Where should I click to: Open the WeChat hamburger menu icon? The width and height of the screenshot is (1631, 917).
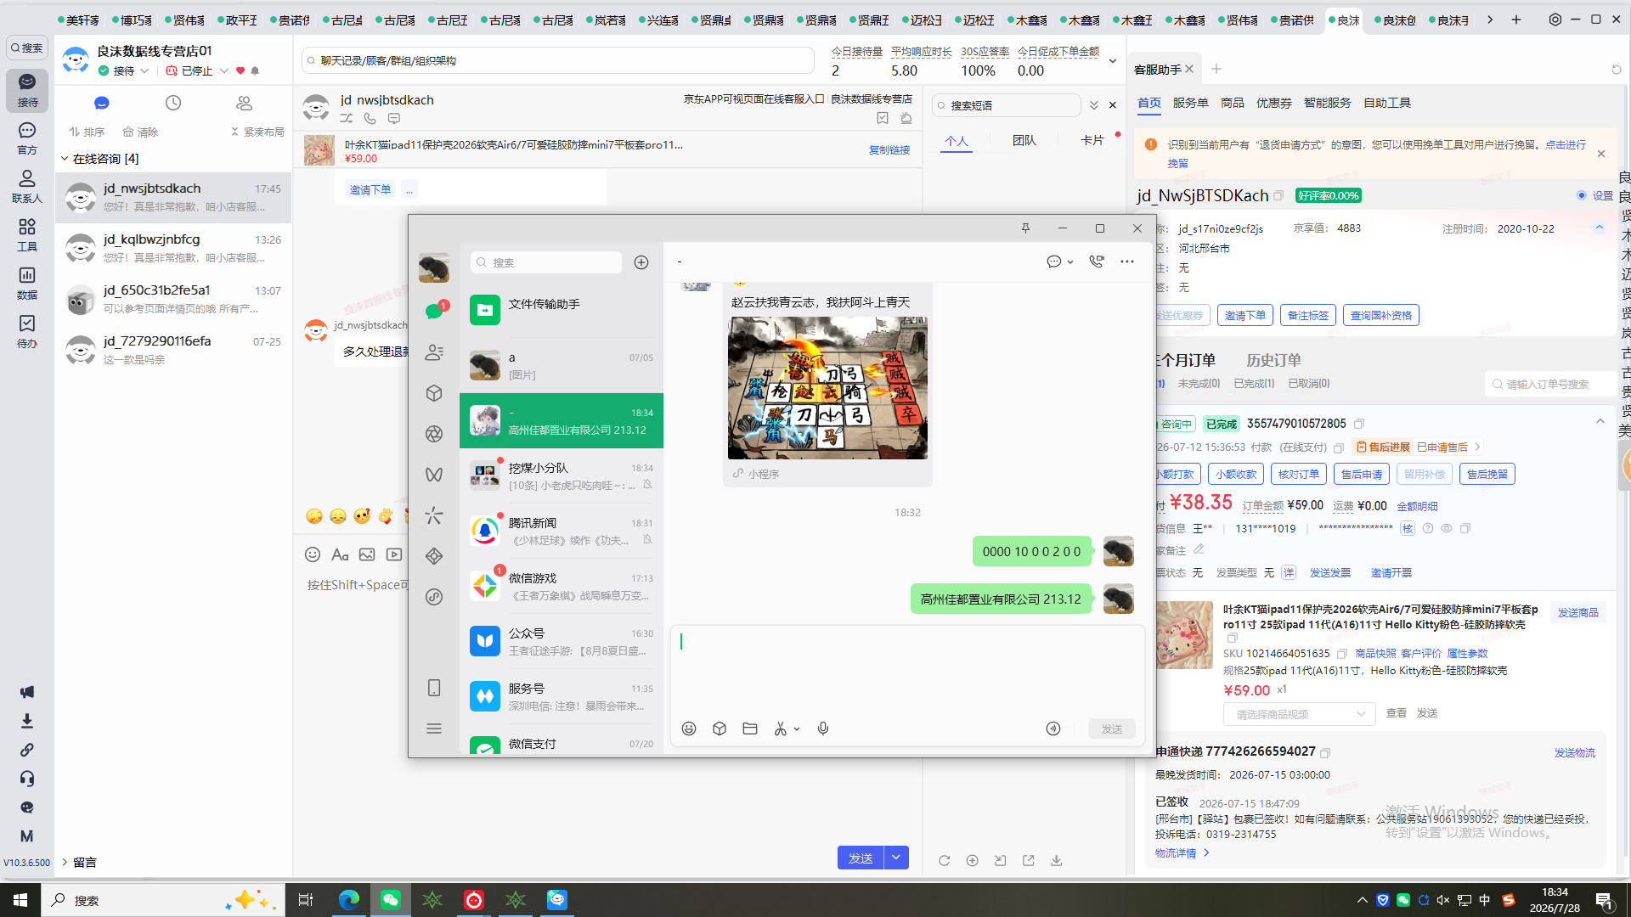pos(434,729)
